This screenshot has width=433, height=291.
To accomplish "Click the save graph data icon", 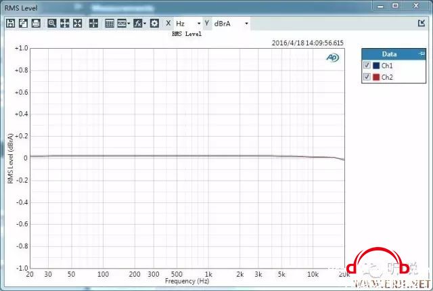I will [x=11, y=24].
